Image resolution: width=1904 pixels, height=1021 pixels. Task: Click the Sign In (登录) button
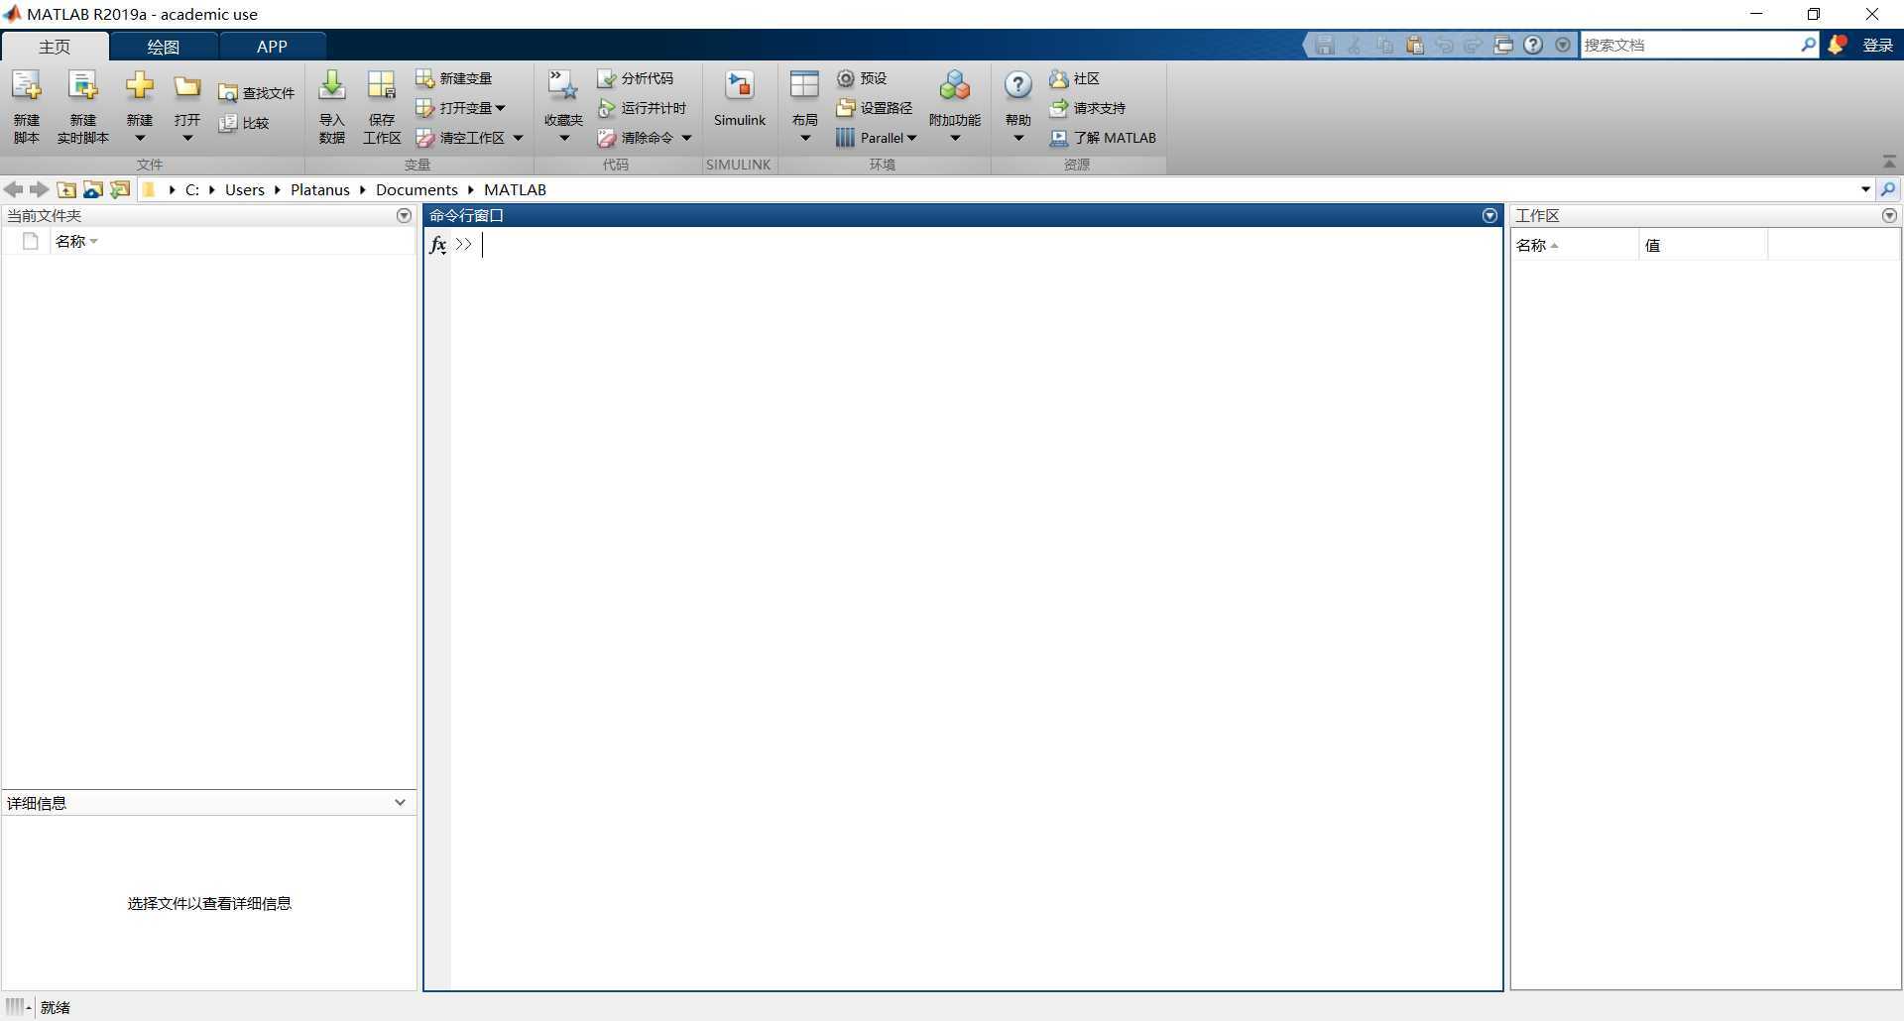pos(1877,45)
